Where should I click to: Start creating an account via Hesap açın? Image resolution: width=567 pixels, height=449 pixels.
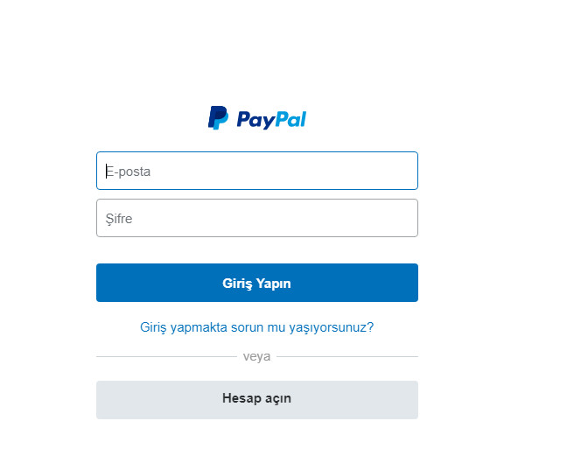click(257, 400)
